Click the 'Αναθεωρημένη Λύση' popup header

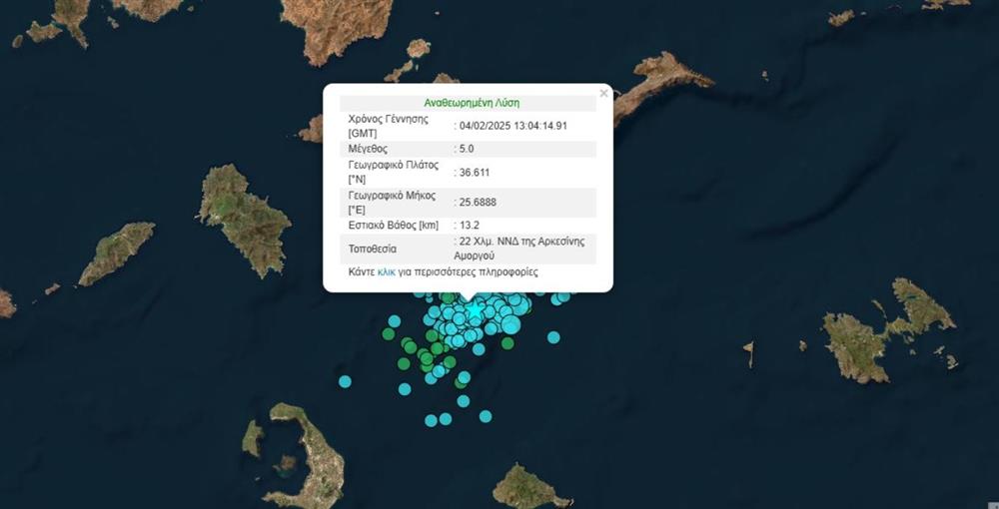[x=472, y=102]
